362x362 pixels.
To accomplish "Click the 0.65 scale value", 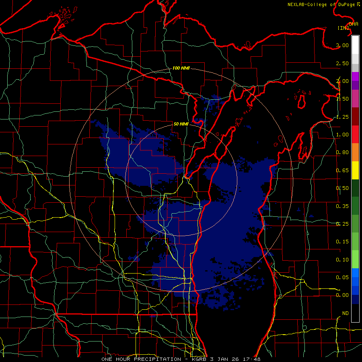I will (x=342, y=171).
